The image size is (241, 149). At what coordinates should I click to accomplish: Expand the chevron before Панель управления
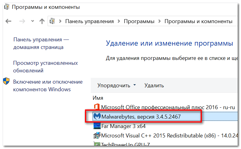point(60,21)
